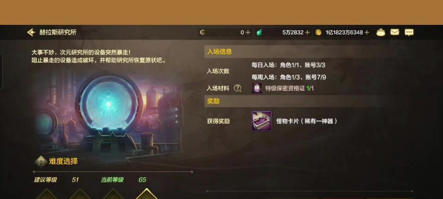
Task: Tap the green gem currency icon
Action: (259, 32)
